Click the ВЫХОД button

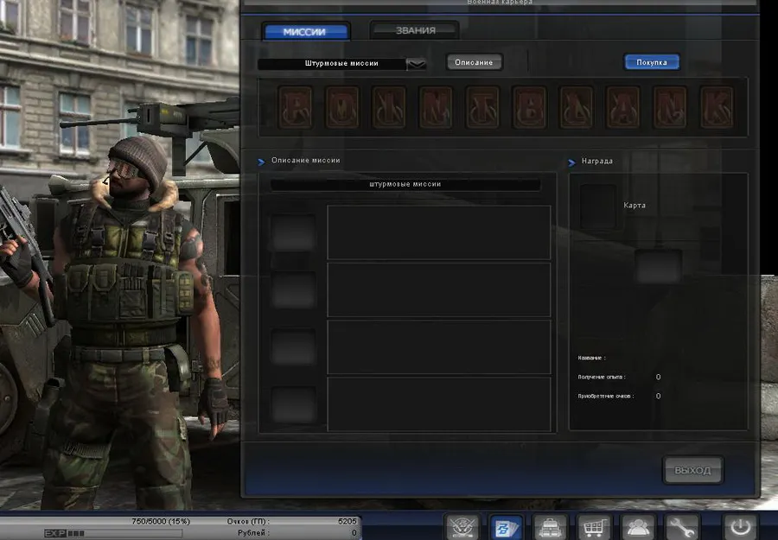point(692,470)
